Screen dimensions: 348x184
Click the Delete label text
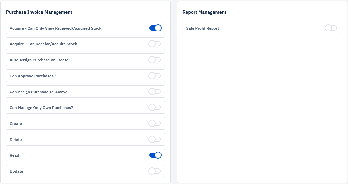pos(16,140)
